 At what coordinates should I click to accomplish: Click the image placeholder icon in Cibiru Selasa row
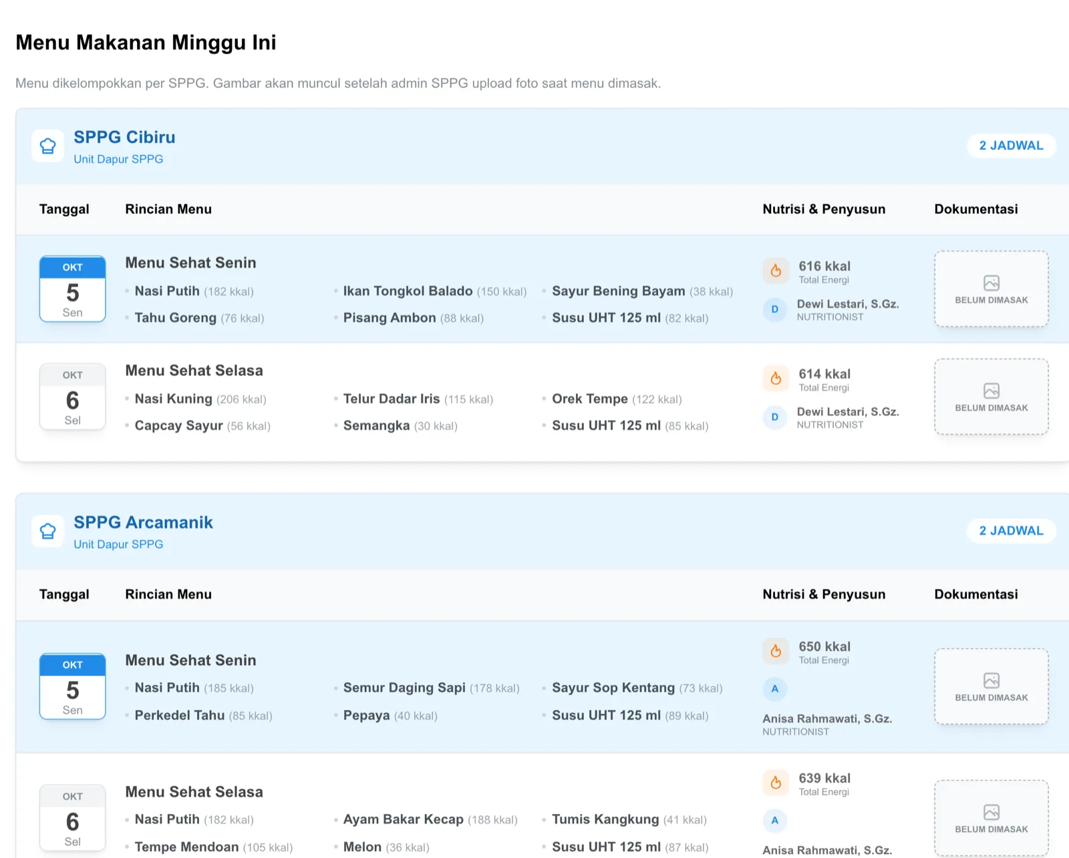click(991, 391)
